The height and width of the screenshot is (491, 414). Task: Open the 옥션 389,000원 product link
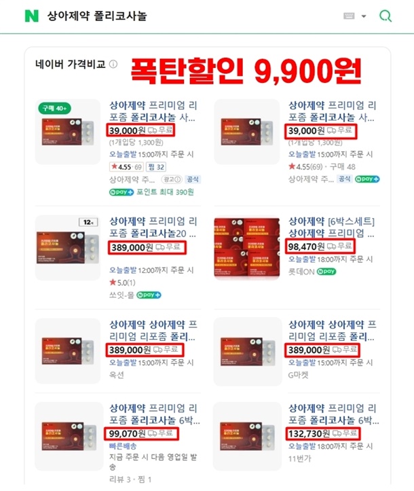pos(153,331)
